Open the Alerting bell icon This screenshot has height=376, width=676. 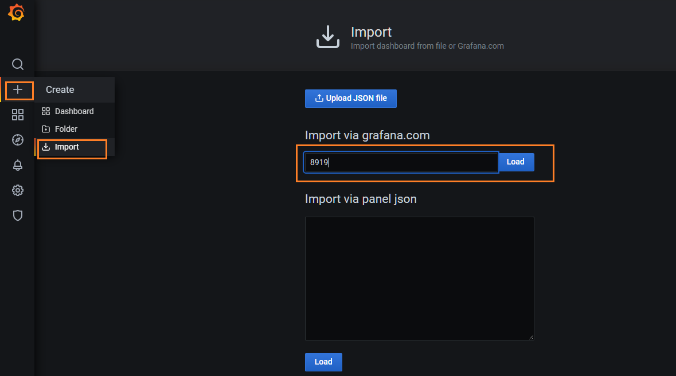(x=18, y=165)
